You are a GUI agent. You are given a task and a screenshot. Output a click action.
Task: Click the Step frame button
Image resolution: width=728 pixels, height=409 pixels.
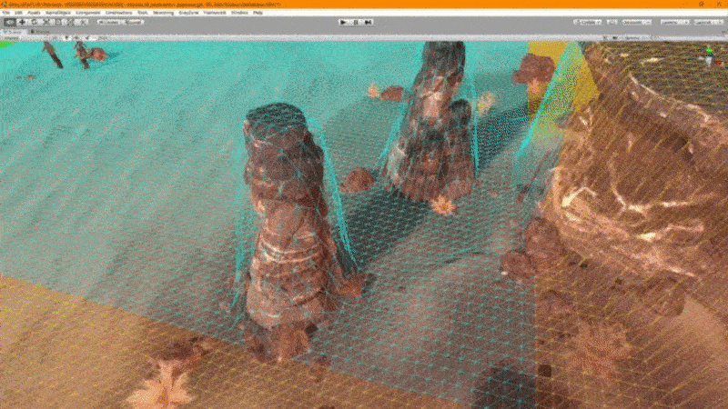pos(369,22)
